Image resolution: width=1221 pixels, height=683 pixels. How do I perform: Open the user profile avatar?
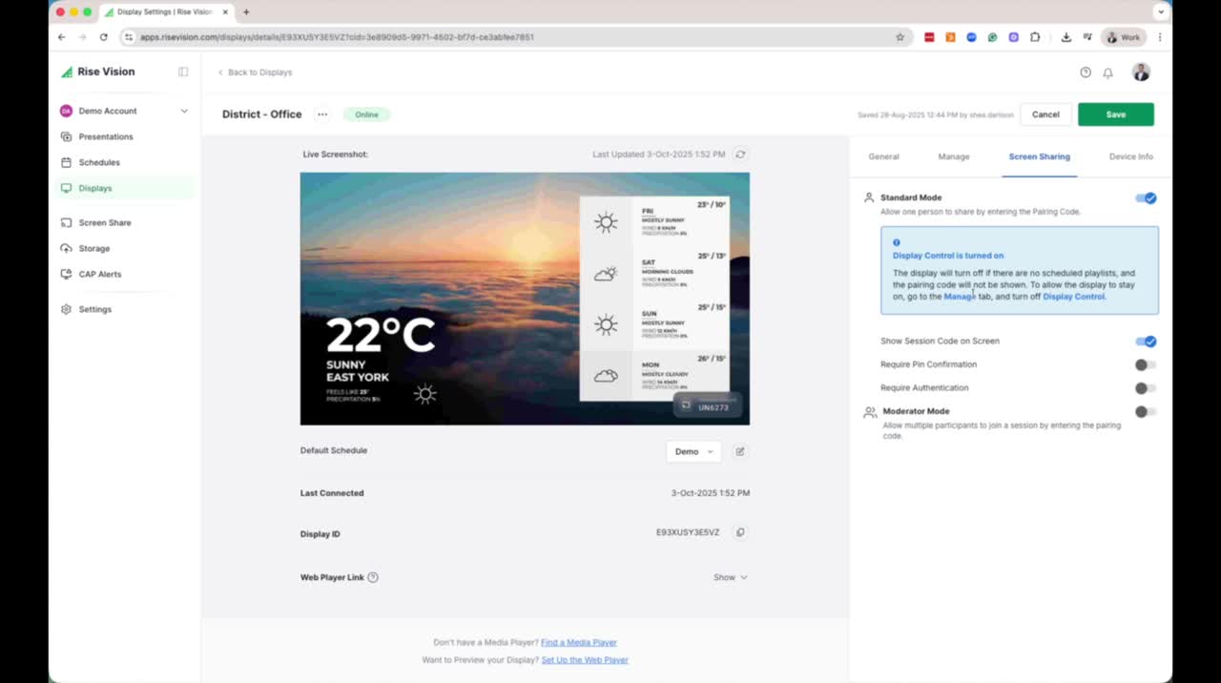pos(1141,72)
